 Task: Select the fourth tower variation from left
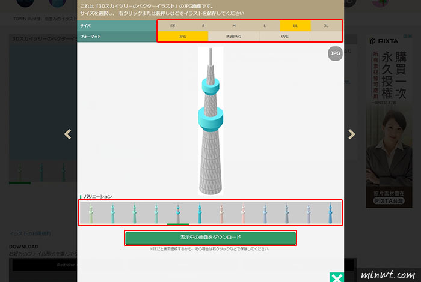coord(156,213)
